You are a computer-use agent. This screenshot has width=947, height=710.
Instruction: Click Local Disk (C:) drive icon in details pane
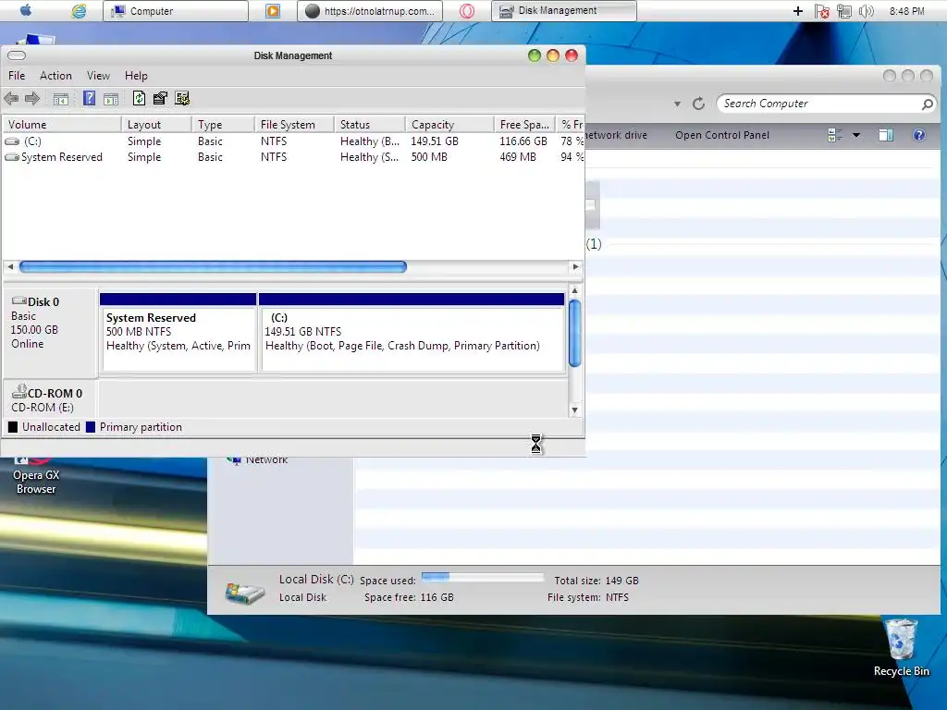[244, 593]
